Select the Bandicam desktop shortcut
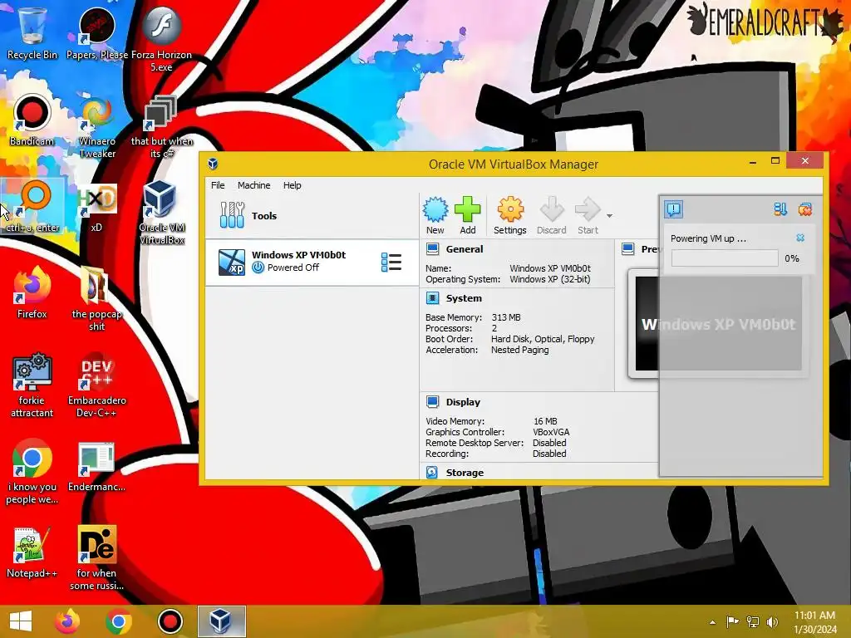 (32, 120)
